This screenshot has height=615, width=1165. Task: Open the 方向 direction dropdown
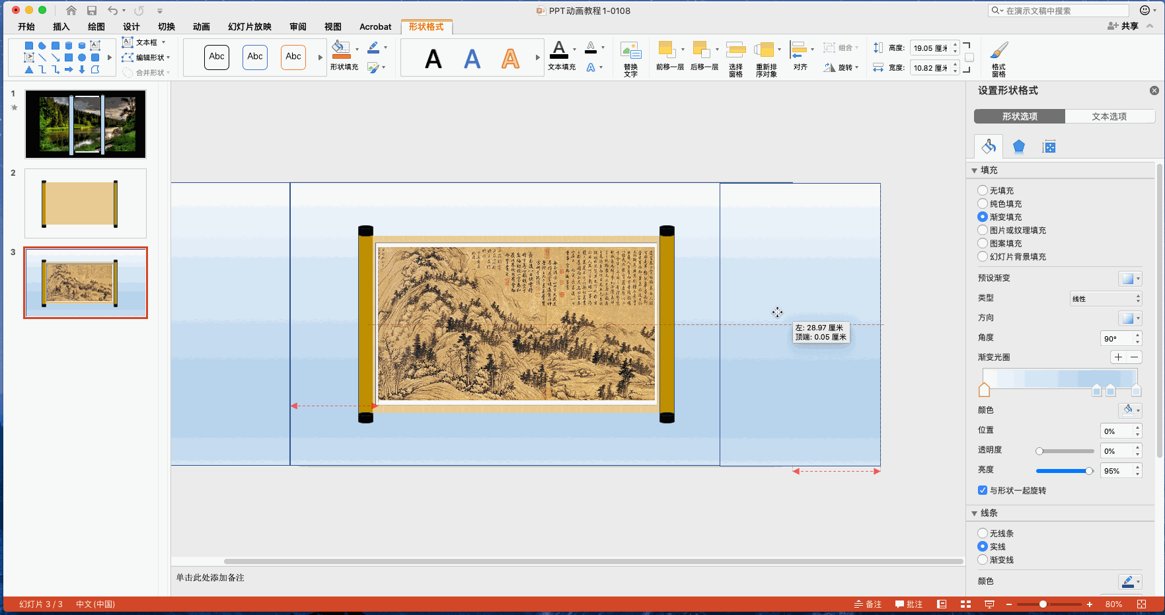coord(1130,318)
